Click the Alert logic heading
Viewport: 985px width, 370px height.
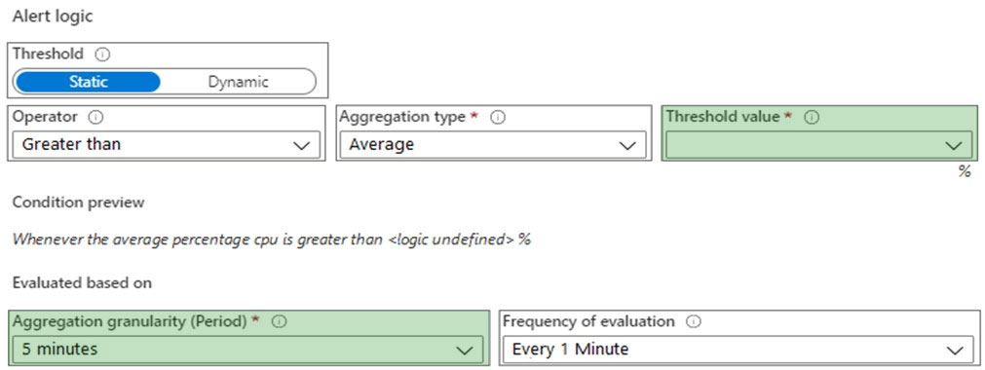point(53,17)
